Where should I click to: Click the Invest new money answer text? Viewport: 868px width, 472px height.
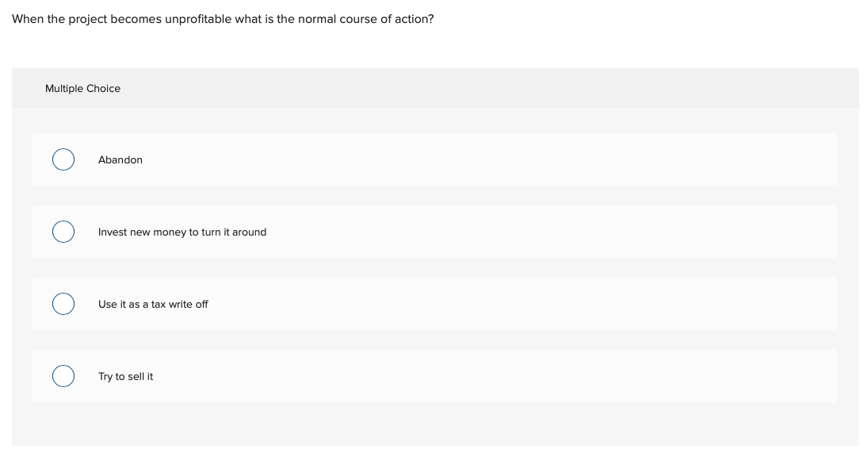182,232
